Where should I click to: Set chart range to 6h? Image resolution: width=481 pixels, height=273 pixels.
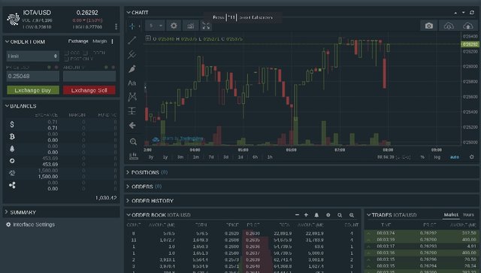click(256, 157)
